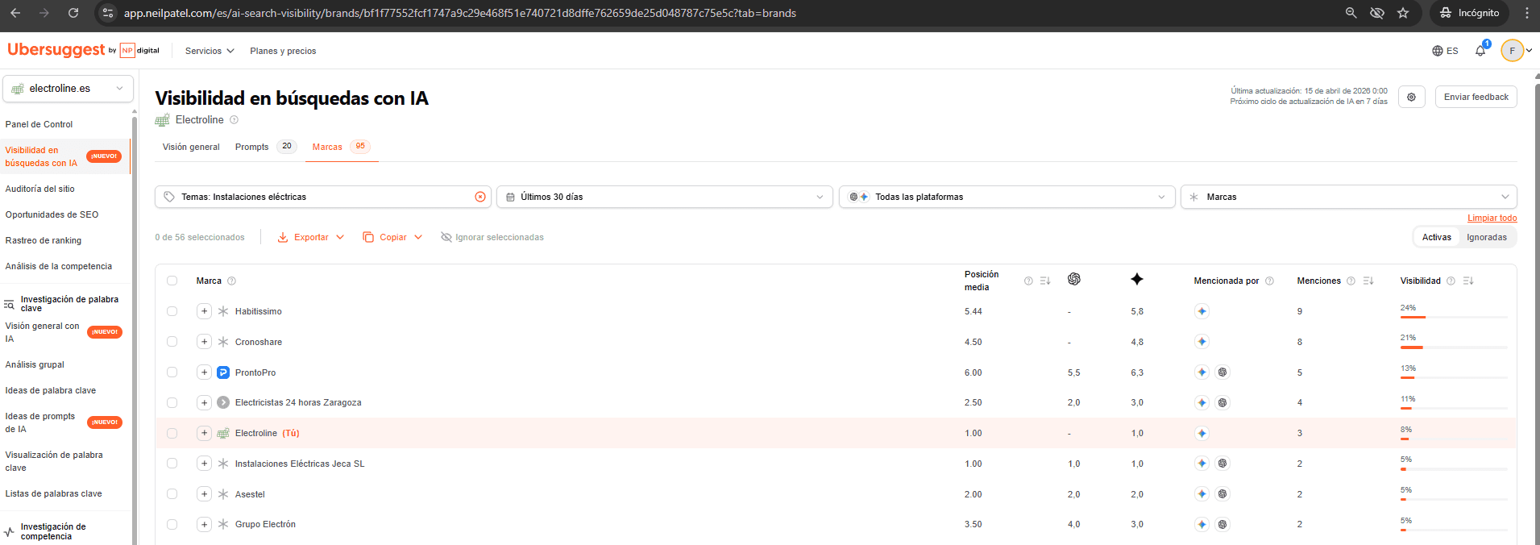Sort by Menciones column icon
Screen dimensions: 1540x545
[x=1368, y=281]
